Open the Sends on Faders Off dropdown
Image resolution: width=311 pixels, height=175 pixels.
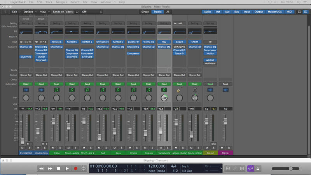(x=92, y=12)
